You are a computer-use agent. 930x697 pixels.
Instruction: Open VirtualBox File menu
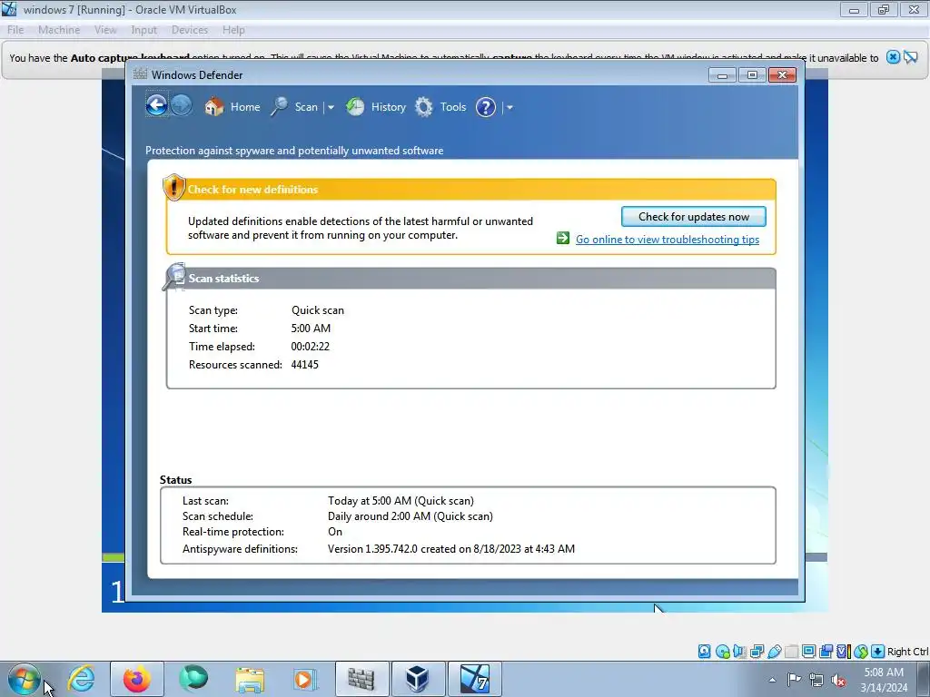pyautogui.click(x=15, y=30)
